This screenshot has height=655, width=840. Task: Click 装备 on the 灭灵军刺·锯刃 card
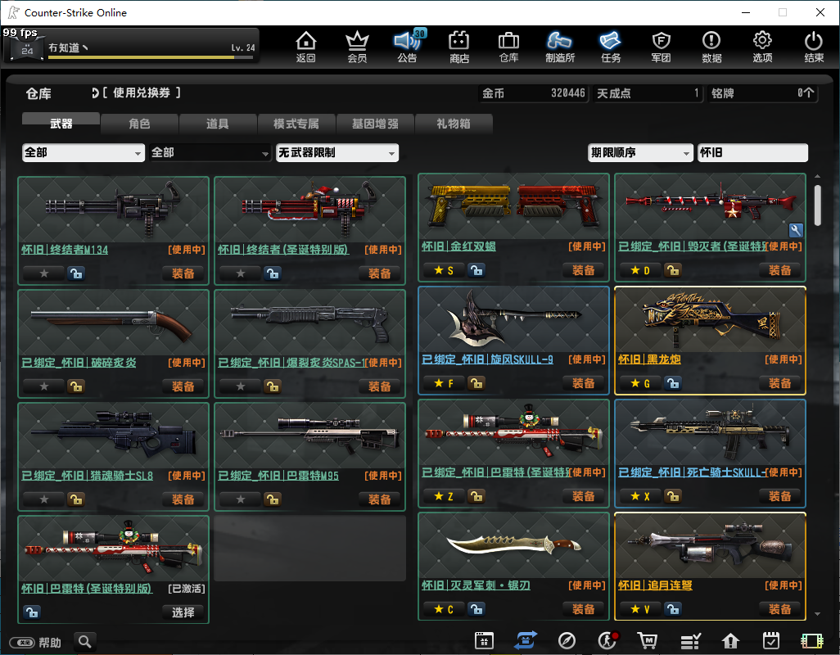[x=583, y=609]
